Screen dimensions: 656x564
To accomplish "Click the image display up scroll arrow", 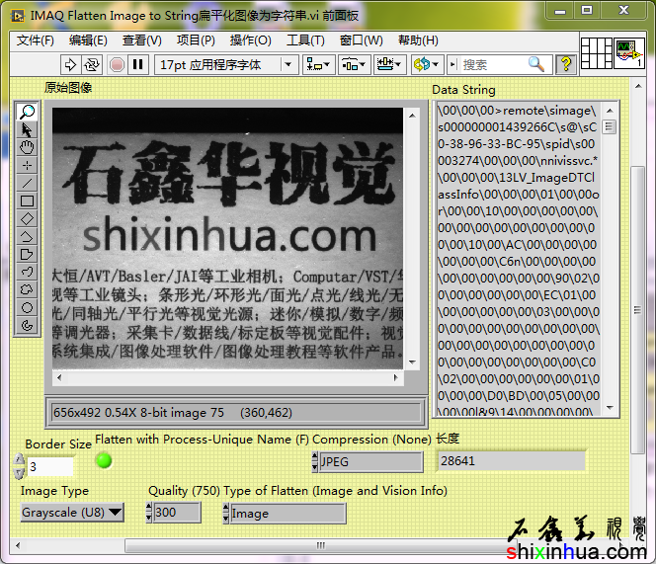I will [x=412, y=115].
